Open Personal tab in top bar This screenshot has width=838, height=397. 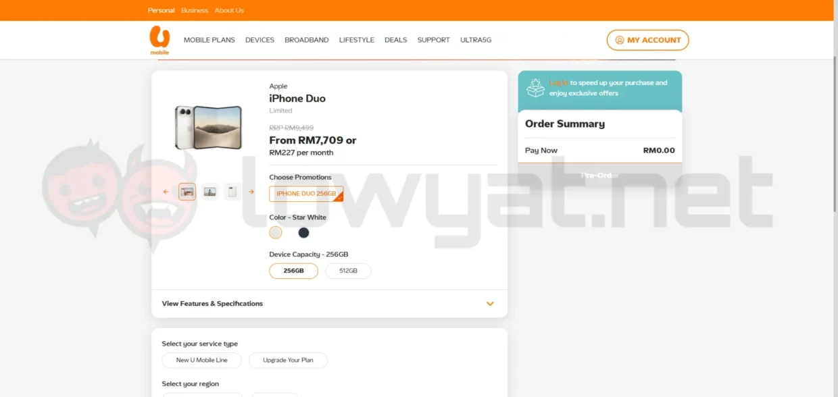click(161, 10)
